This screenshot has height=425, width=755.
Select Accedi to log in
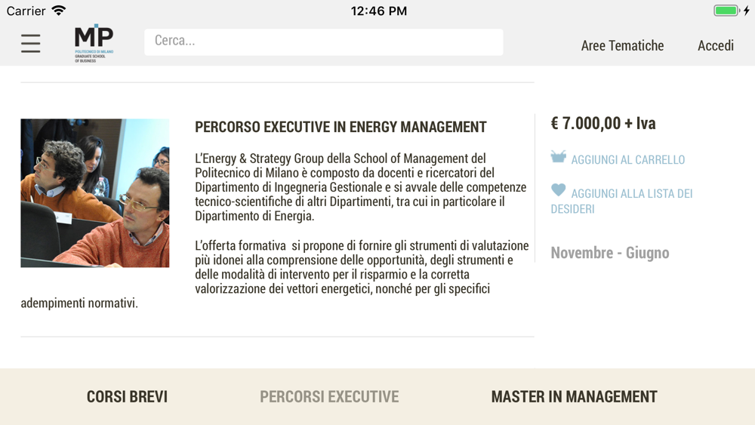tap(716, 46)
